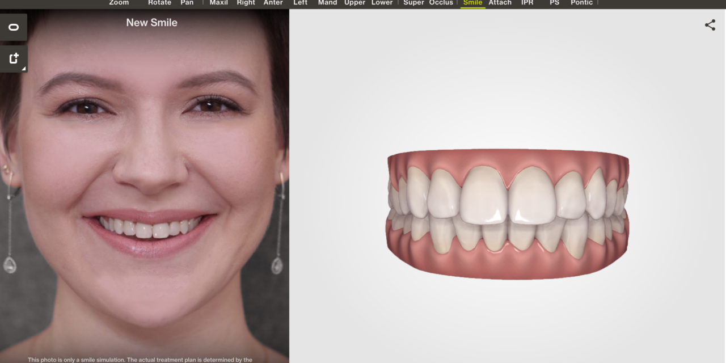
Task: Toggle the Occlus contacts option
Action: coord(441,3)
